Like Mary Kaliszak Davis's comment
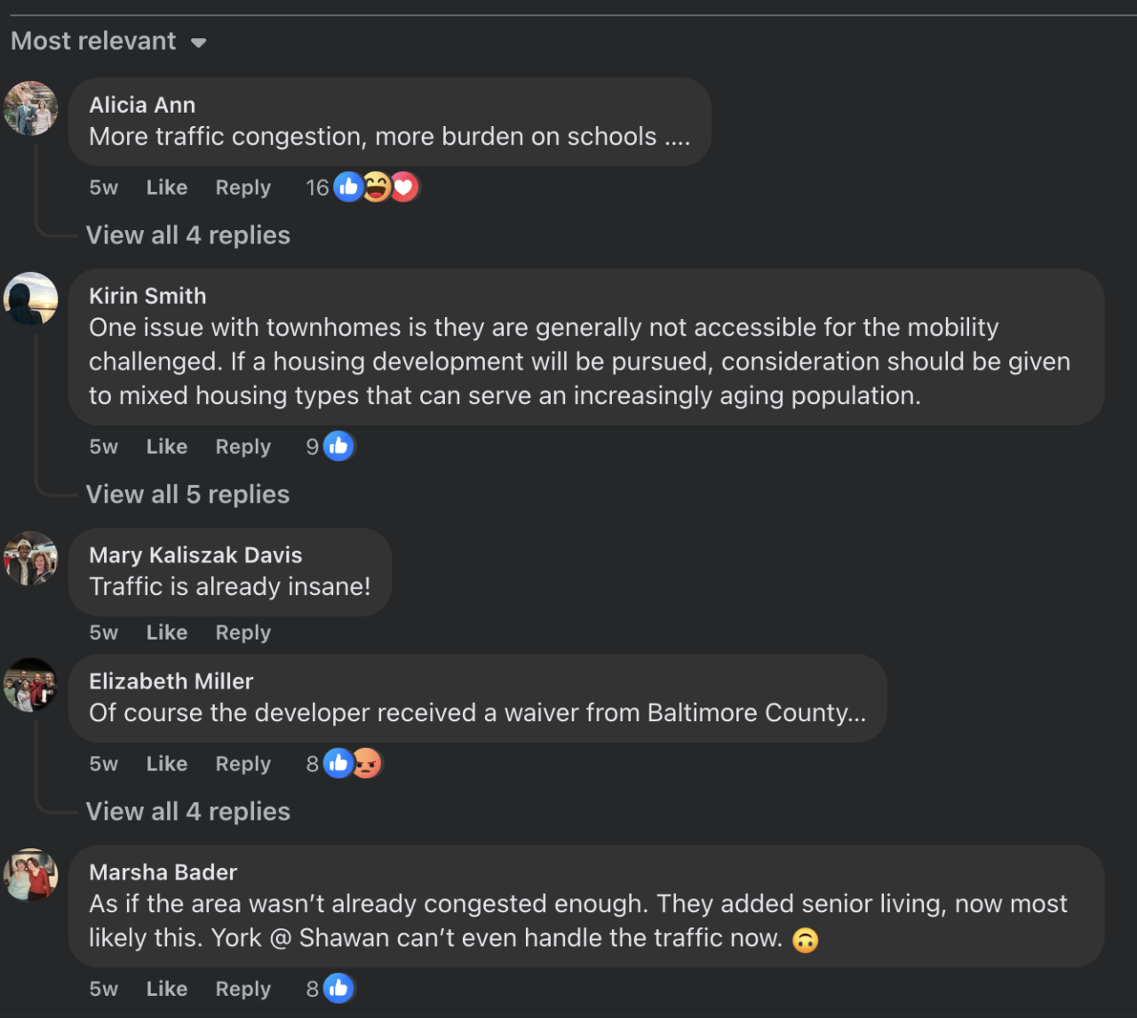Screen dimensions: 1137x1018 (x=166, y=632)
